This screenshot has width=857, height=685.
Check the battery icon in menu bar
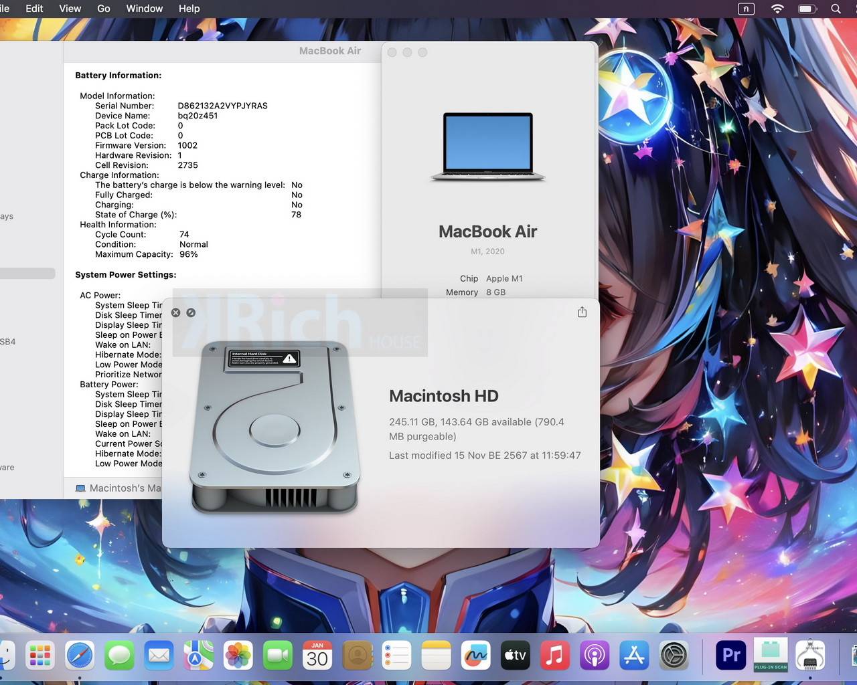807,9
